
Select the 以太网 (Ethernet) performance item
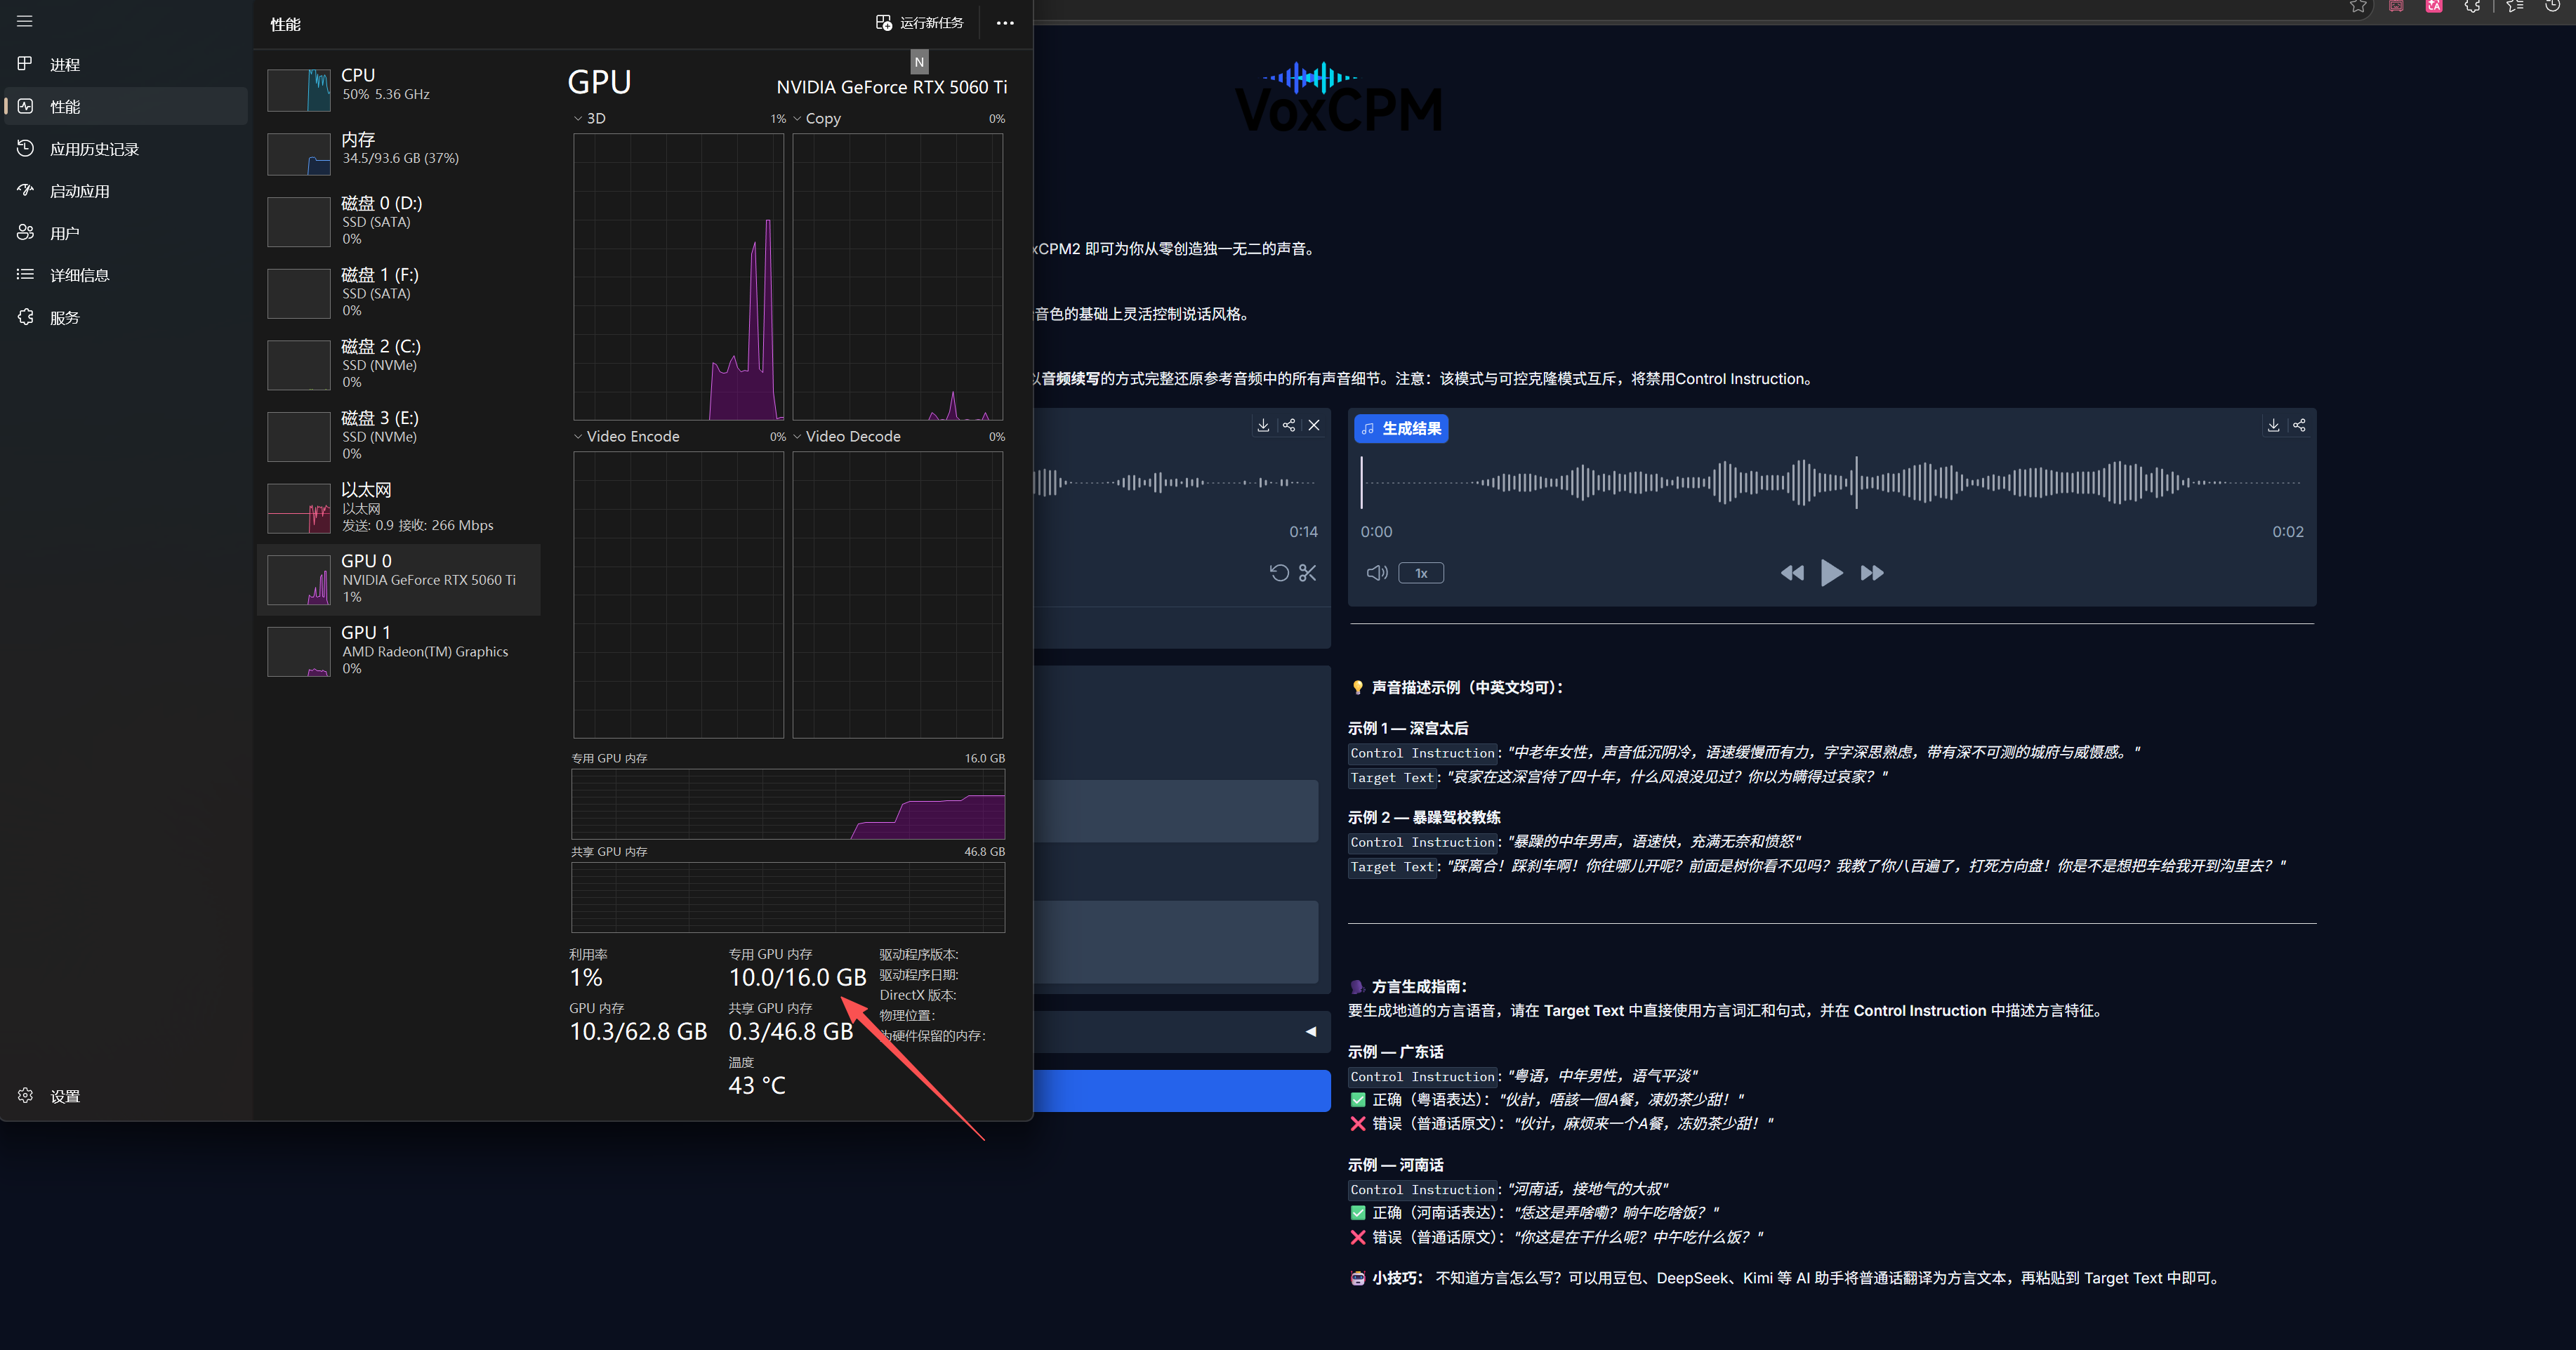(399, 507)
